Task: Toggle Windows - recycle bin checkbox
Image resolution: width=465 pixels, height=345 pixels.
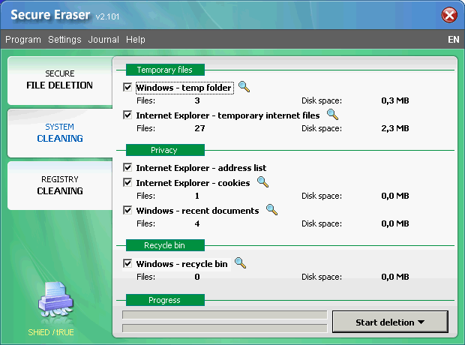Action: 127,263
